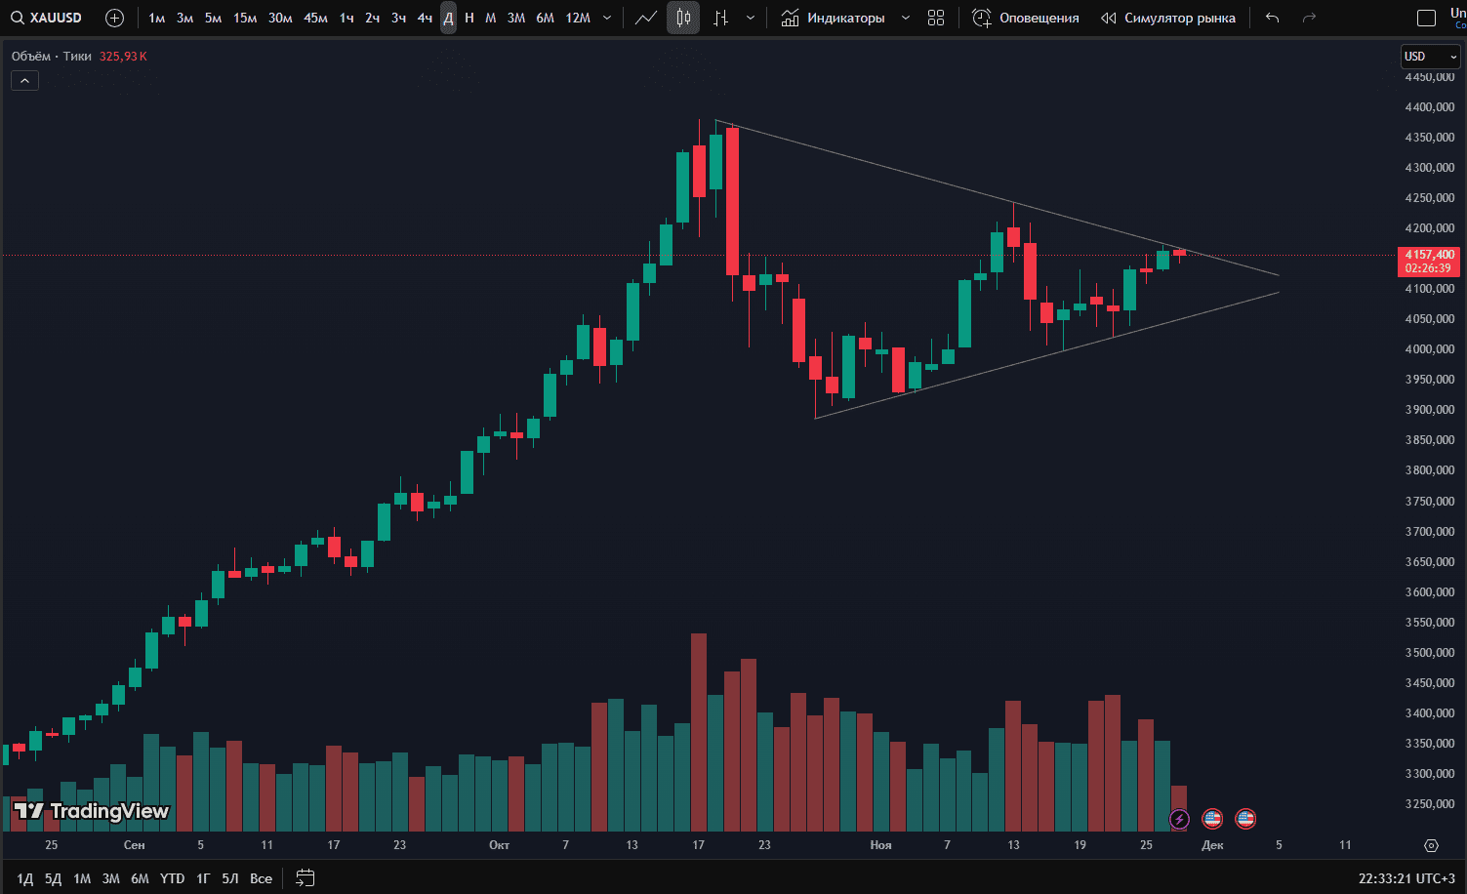Image resolution: width=1467 pixels, height=894 pixels.
Task: Open the chart type dropdown chevron
Action: point(750,18)
